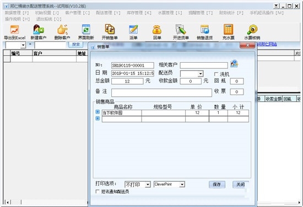Image resolution: width=303 pixels, height=207 pixels.
Task: Open the 数据管理 [F] menu
Action: (17, 13)
